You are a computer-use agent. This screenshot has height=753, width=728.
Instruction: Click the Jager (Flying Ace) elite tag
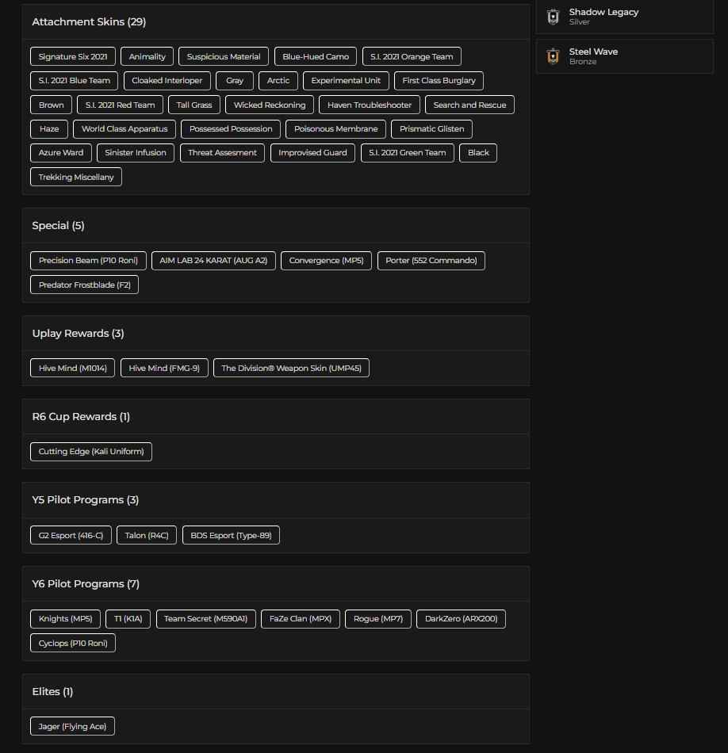click(72, 727)
